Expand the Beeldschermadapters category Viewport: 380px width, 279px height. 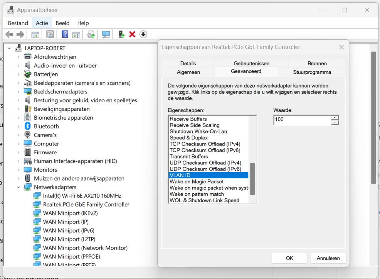18,92
